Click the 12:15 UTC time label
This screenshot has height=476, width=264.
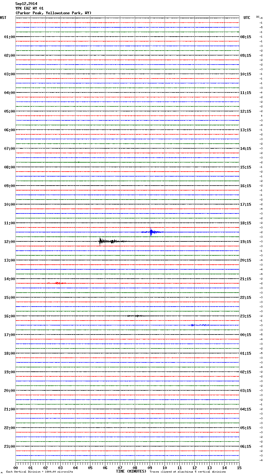click(246, 111)
